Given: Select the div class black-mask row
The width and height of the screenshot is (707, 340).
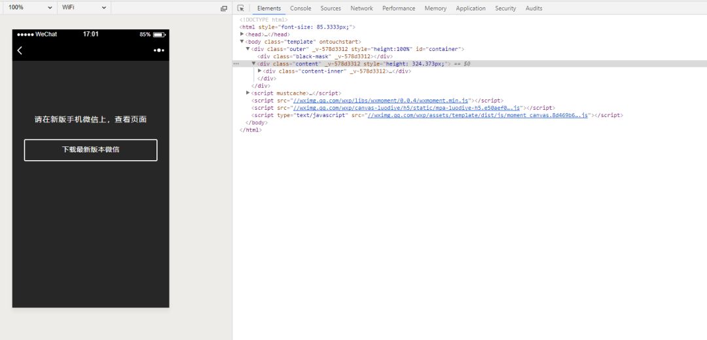Looking at the screenshot, I should 324,56.
